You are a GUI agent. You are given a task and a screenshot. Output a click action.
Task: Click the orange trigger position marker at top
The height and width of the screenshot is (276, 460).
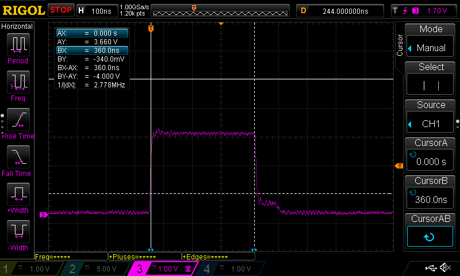(x=194, y=7)
